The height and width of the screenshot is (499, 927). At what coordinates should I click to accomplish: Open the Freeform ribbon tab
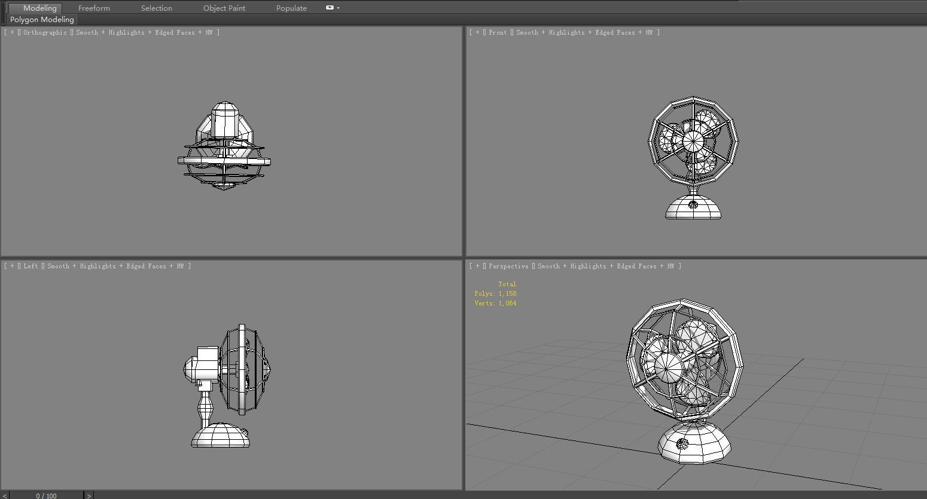[x=94, y=8]
